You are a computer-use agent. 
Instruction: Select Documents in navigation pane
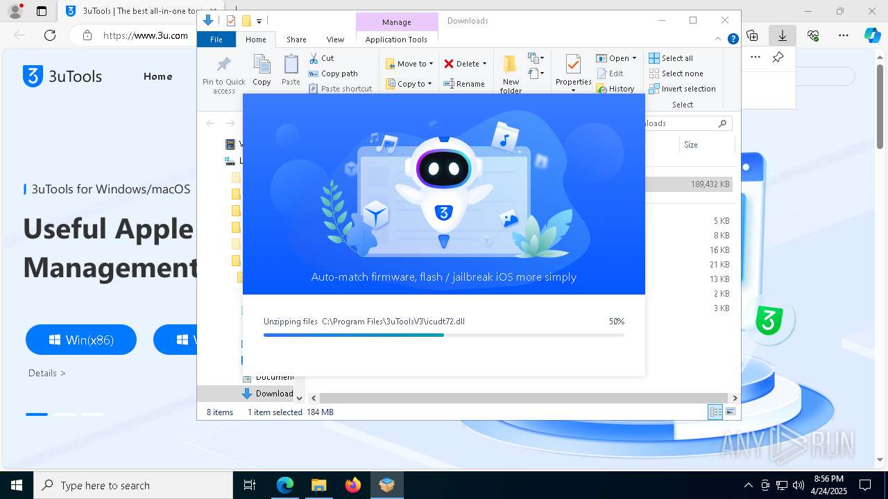(x=268, y=377)
